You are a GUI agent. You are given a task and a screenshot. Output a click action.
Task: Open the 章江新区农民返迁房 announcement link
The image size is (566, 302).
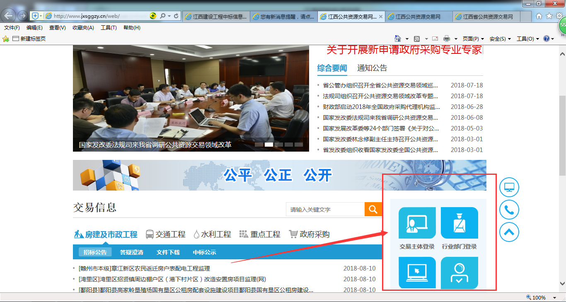click(x=144, y=268)
